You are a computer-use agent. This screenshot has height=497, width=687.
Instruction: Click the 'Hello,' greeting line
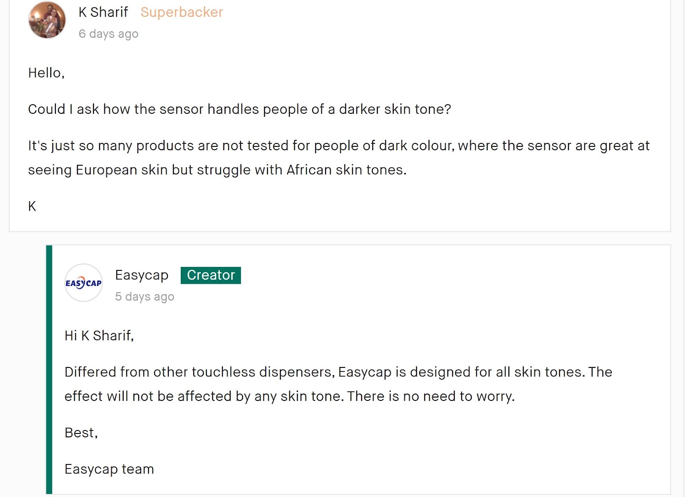pos(46,73)
